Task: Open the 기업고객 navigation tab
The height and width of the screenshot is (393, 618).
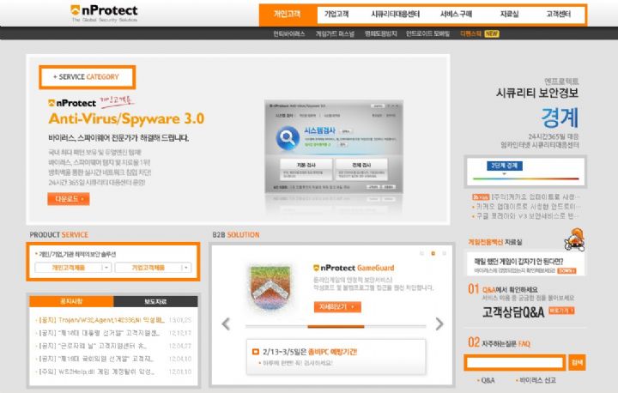Action: pos(336,15)
